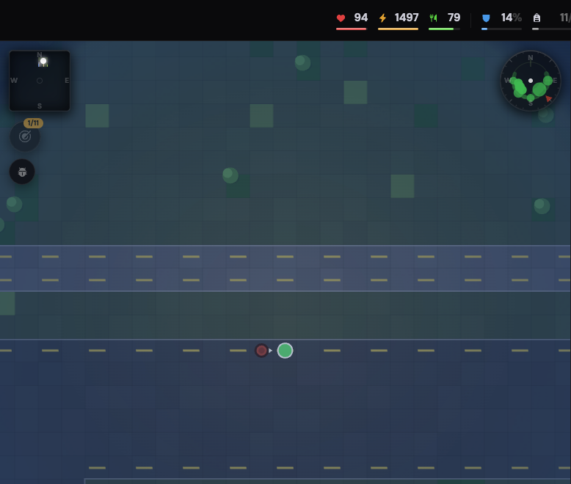Click the blue shield armor icon
571x484 pixels.
(486, 18)
